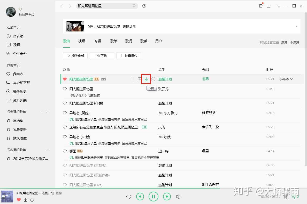Image resolution: width=307 pixels, height=204 pixels.
Task: Add 阳光照进回忆里 to playlist plus icon
Action: point(139,79)
